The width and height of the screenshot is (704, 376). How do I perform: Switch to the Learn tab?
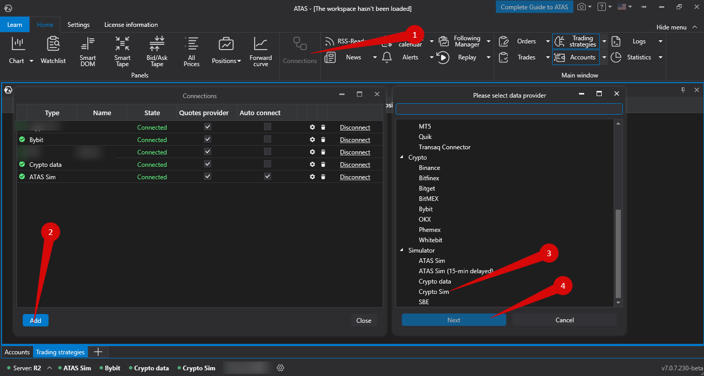[x=15, y=24]
